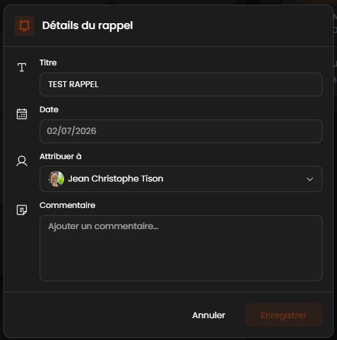Click the calendar icon beside Date

22,114
